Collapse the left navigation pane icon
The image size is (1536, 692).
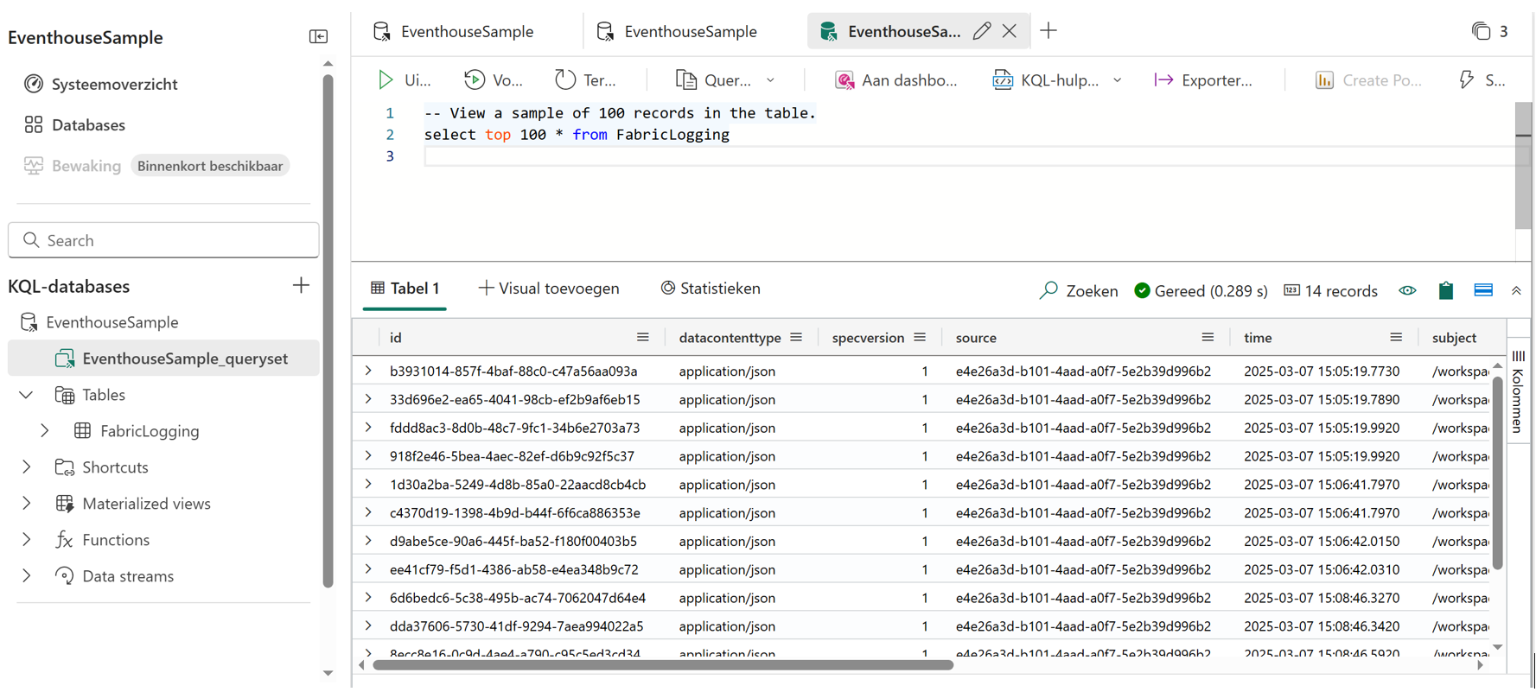click(318, 37)
